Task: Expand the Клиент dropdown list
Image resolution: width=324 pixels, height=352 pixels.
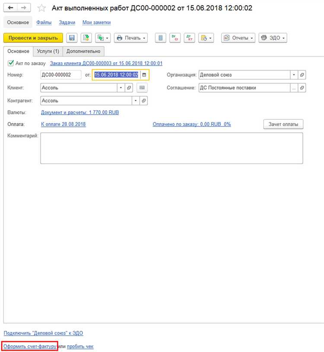Action: point(121,88)
